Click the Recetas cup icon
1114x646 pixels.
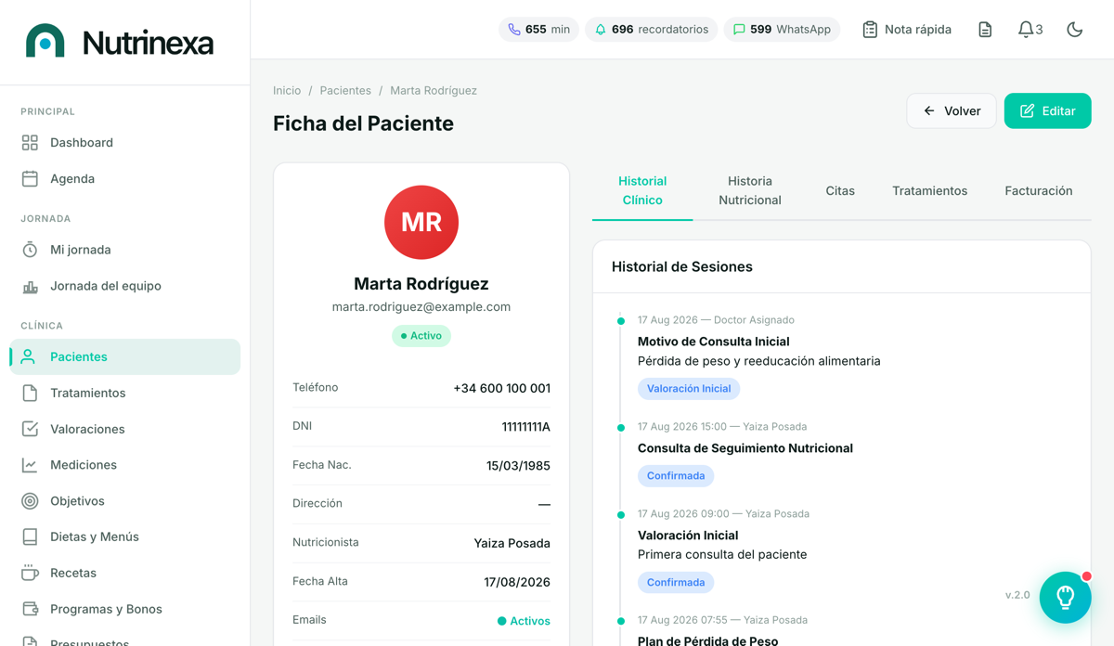tap(30, 573)
